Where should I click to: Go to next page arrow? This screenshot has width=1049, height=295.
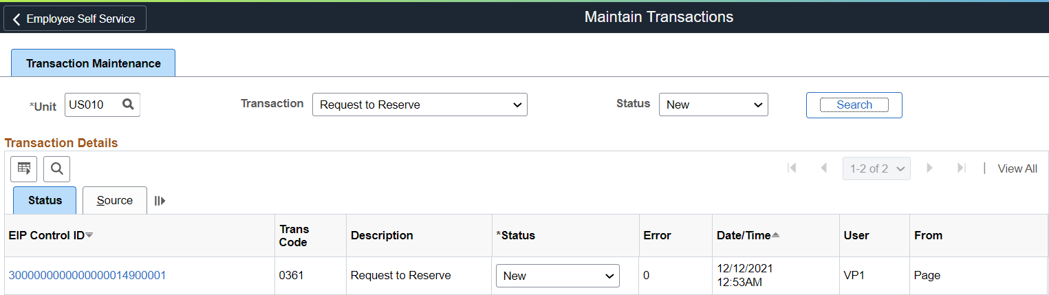coord(930,168)
